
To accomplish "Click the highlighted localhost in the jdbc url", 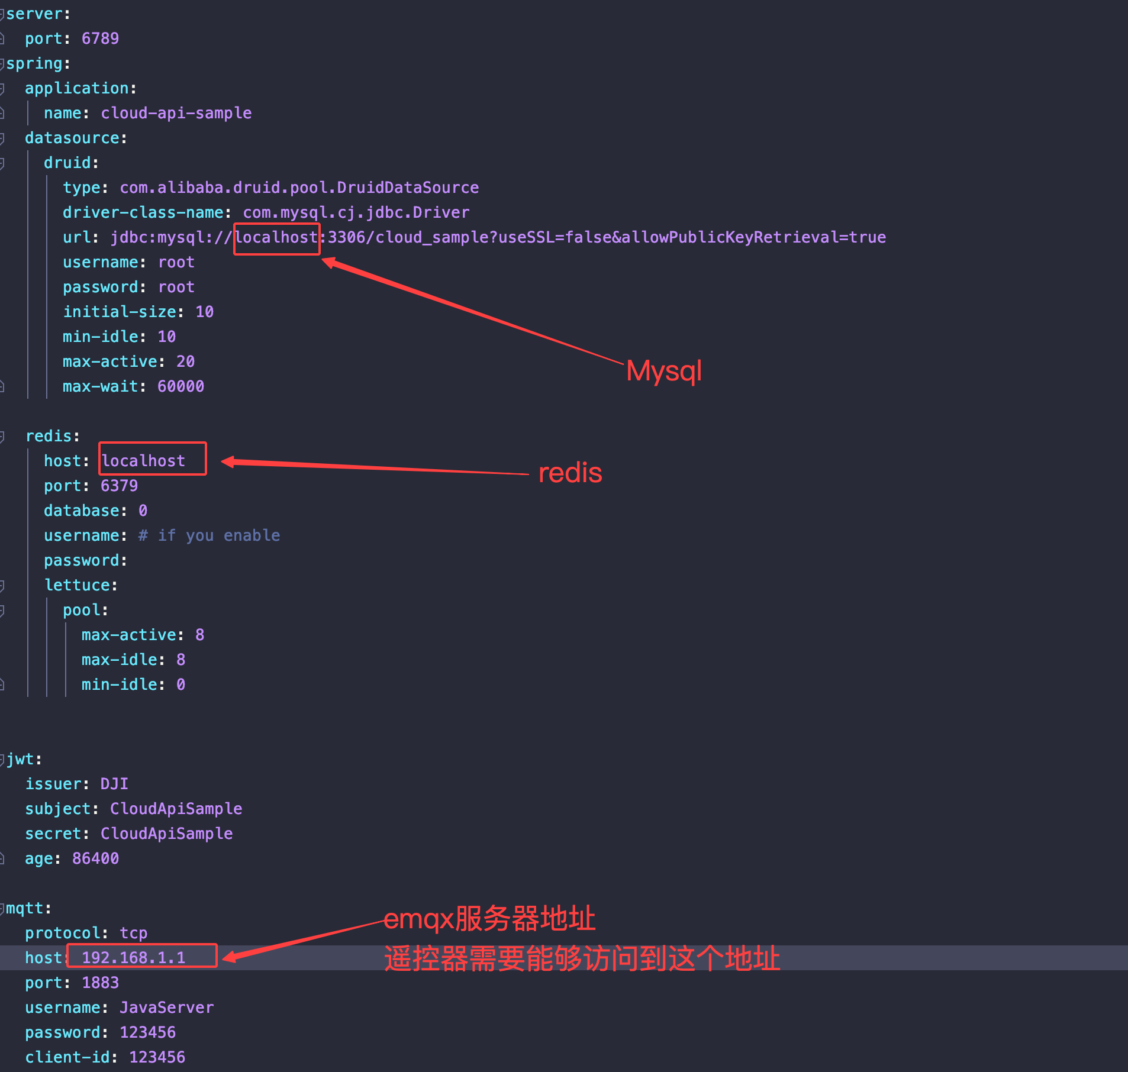I will point(276,238).
